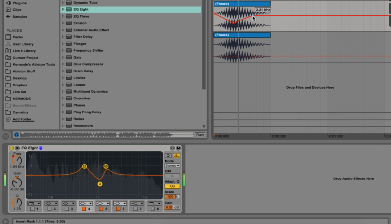Screen dimensions: 391x224
Task: Click the EQ Eight fold/unfold device arrow button
Action: [x=17, y=148]
